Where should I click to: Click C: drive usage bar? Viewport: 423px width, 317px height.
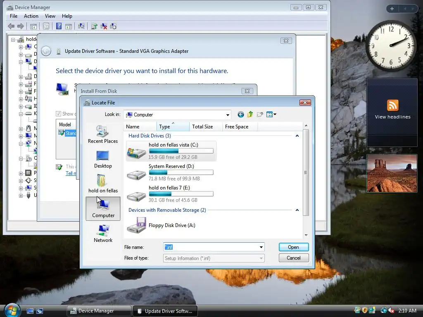click(181, 151)
